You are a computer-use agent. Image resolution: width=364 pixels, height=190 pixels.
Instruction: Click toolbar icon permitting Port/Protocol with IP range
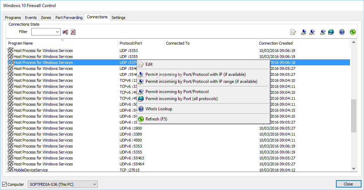click(x=312, y=32)
